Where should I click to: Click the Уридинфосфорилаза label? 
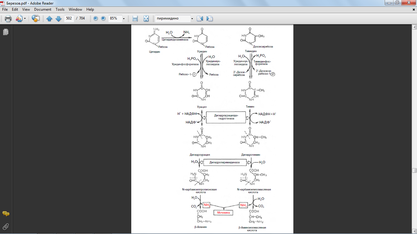[185, 64]
